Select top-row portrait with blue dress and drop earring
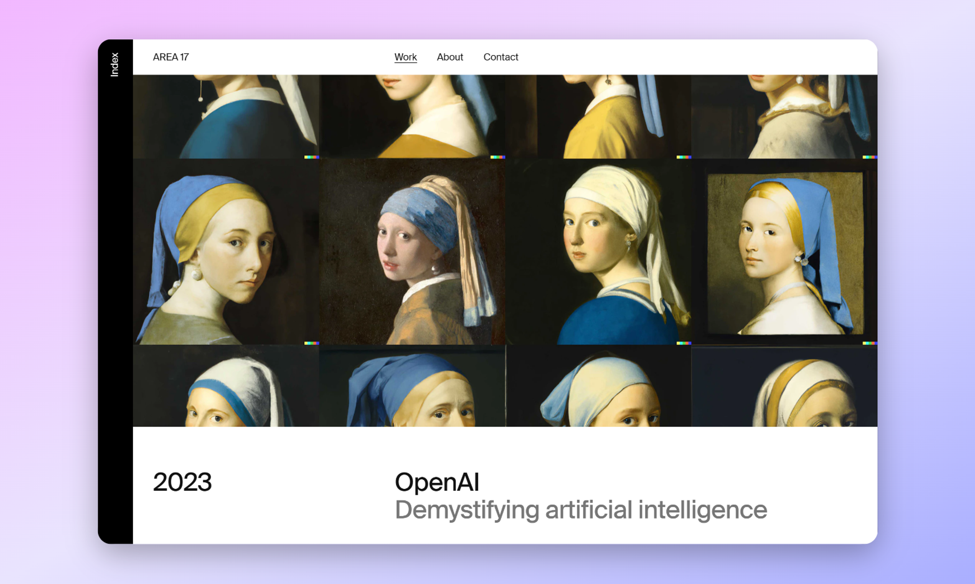 226,117
